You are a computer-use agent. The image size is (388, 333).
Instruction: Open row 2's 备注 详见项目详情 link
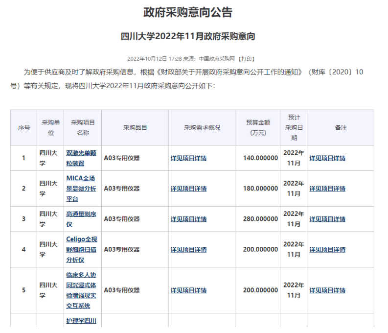coord(327,189)
